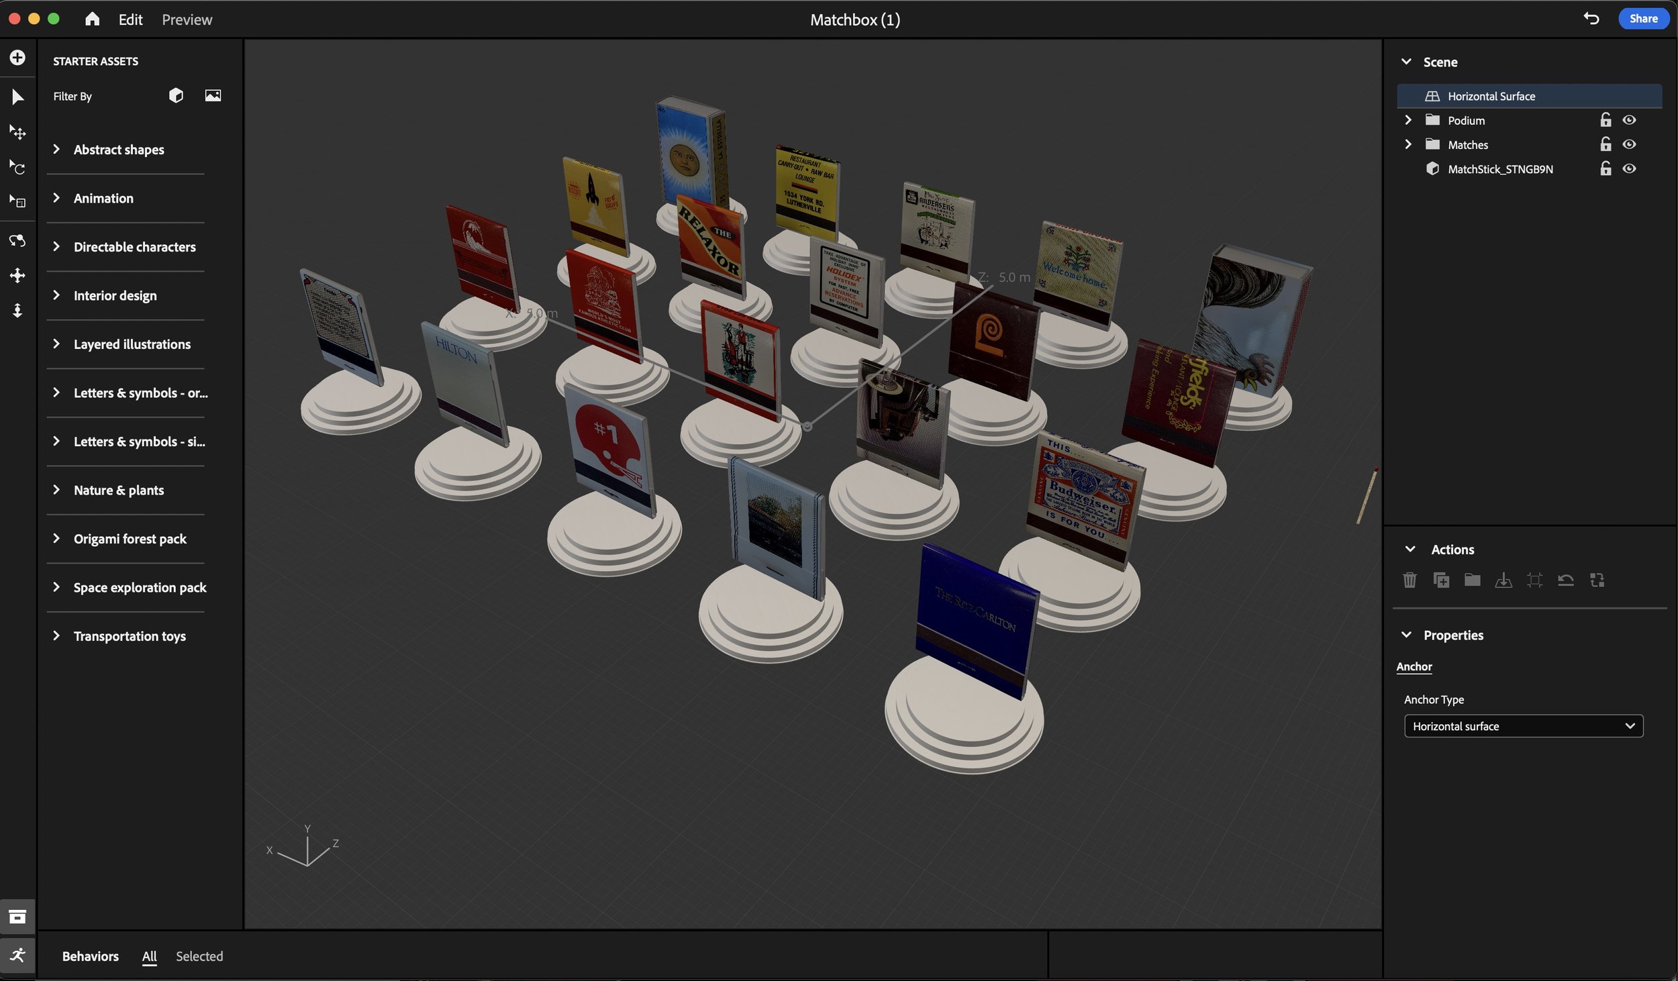Open the Anchor Type dropdown

(x=1524, y=726)
